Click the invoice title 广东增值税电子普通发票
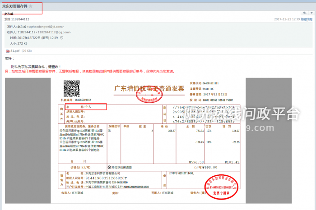This screenshot has height=210, width=316. [149, 88]
